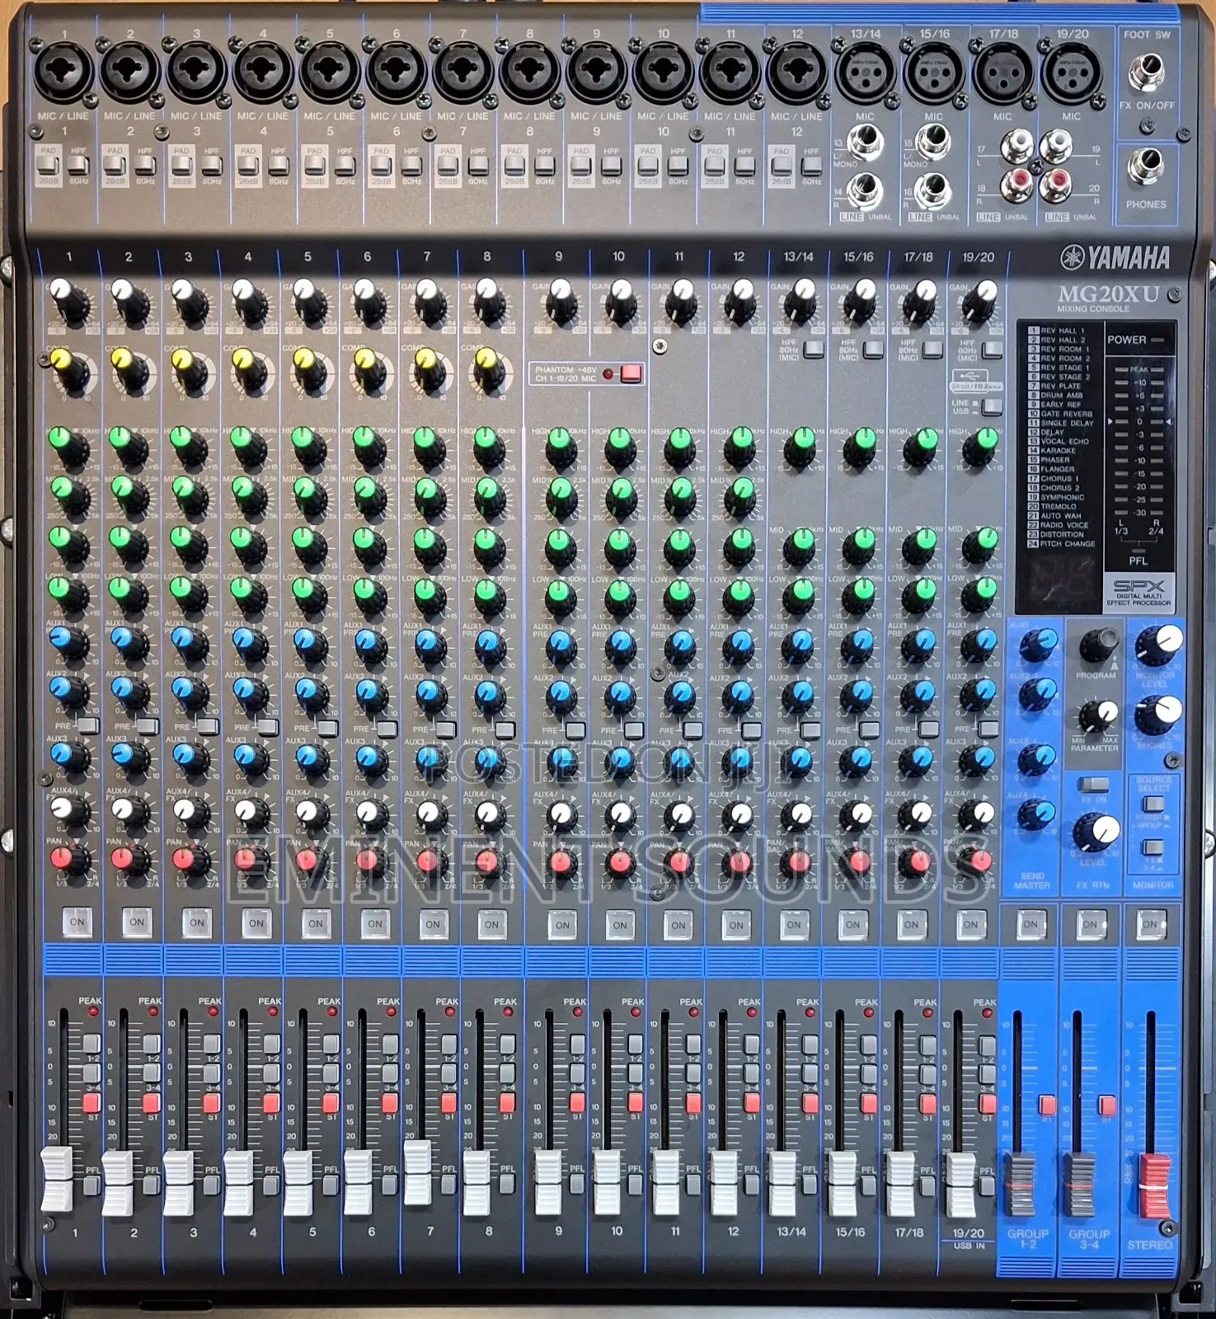Tap the channel 1 PEAK indicator LED
Viewport: 1216px width, 1319px height.
click(92, 1012)
